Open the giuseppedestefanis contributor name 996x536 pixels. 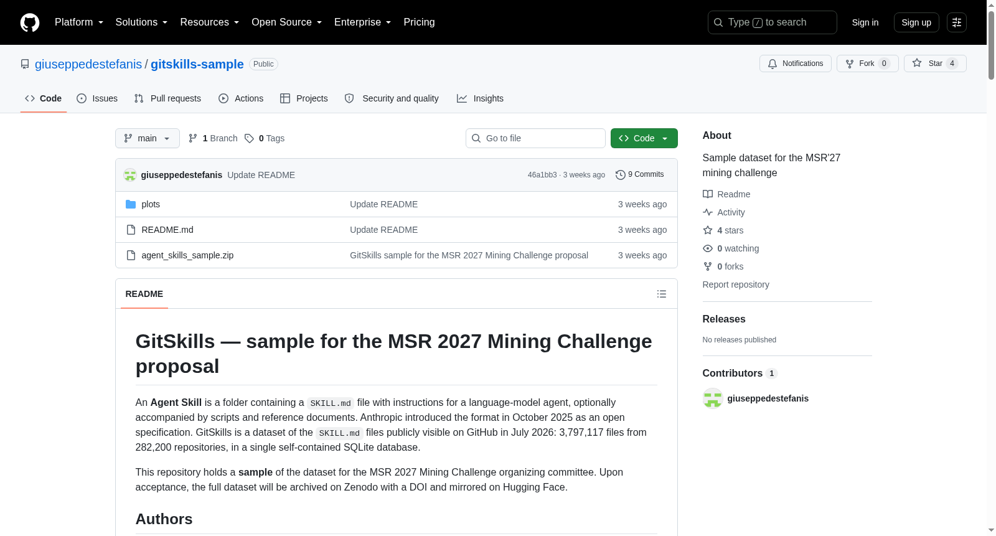[x=768, y=398]
